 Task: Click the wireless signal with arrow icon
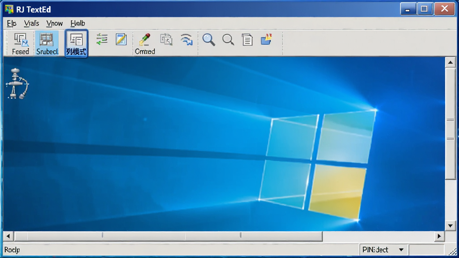click(x=186, y=39)
